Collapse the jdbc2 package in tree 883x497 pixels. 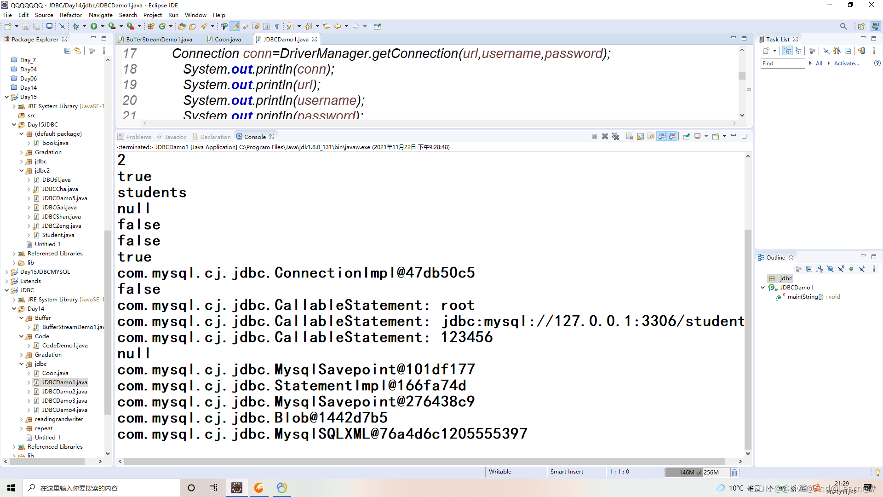point(21,171)
